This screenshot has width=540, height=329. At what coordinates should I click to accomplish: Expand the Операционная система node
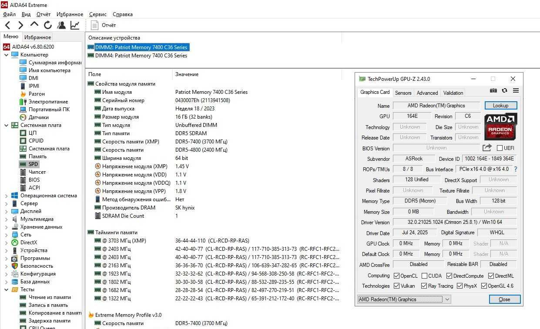click(x=6, y=196)
